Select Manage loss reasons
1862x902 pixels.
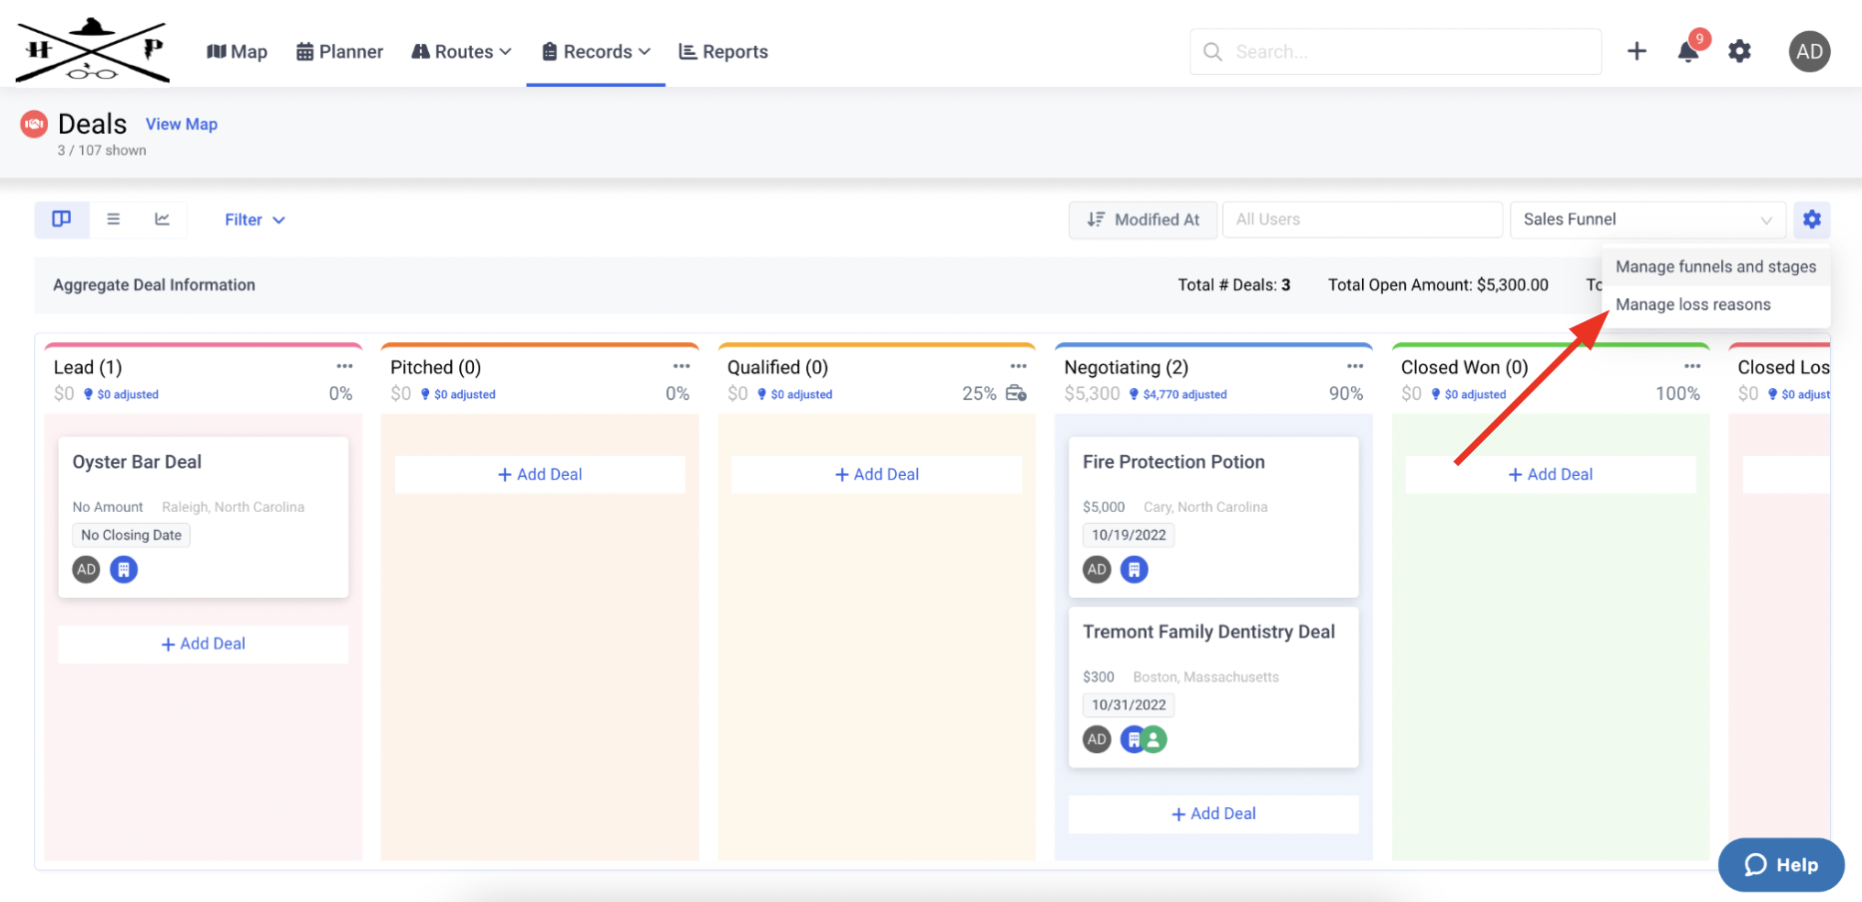[1716, 304]
